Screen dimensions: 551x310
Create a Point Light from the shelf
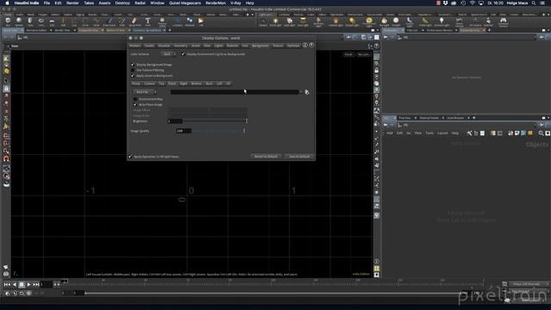[275, 22]
